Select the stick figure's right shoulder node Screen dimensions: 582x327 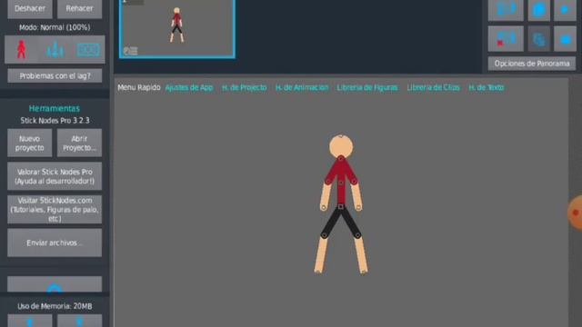click(354, 182)
